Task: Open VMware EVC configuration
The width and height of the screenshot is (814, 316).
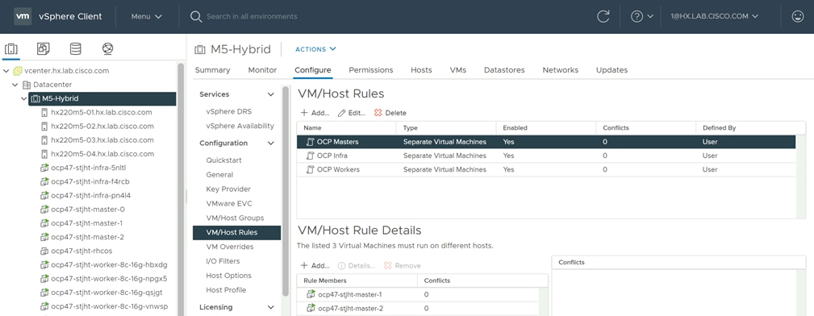Action: 229,203
